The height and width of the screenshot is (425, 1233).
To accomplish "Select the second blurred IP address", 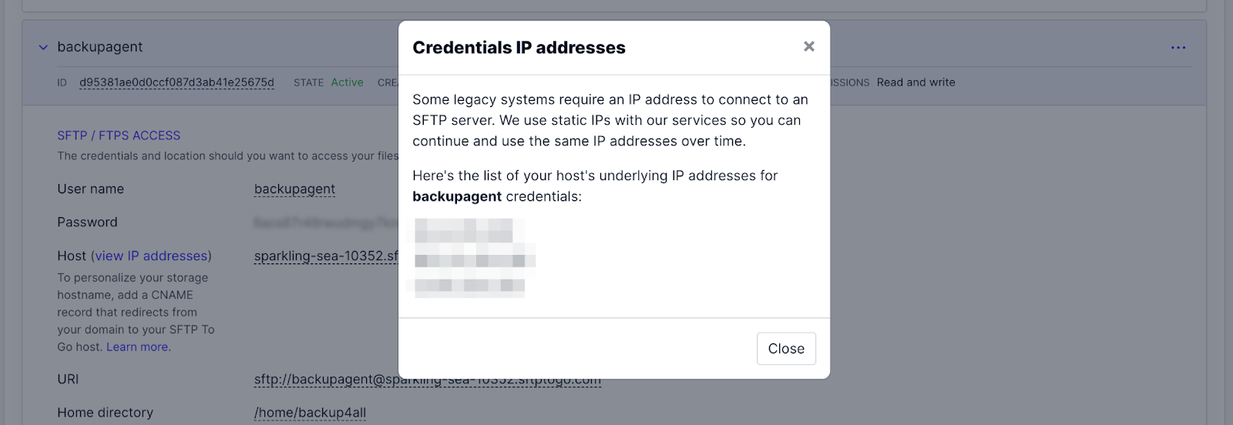I will (x=475, y=260).
